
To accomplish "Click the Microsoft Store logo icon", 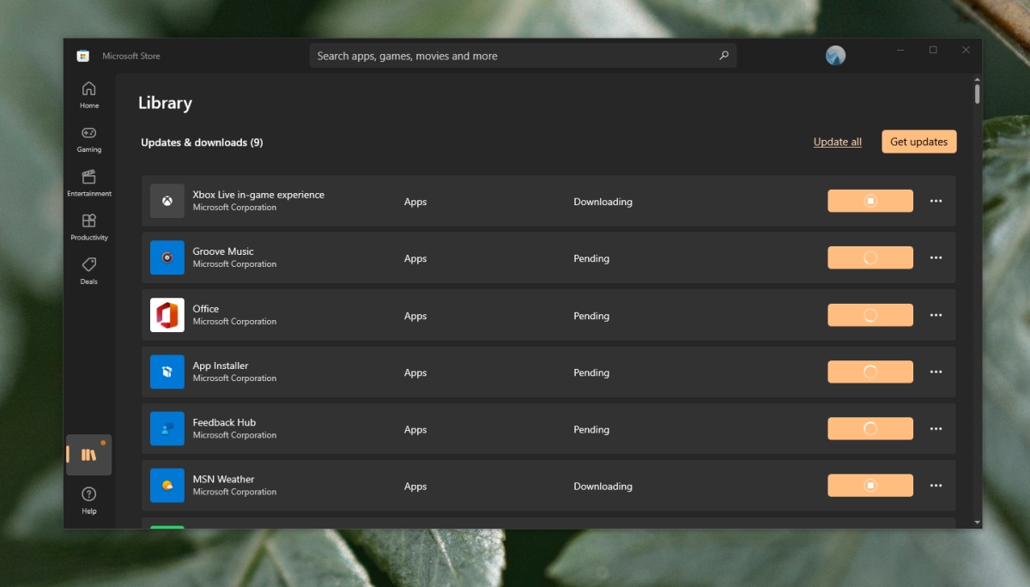I will click(83, 56).
